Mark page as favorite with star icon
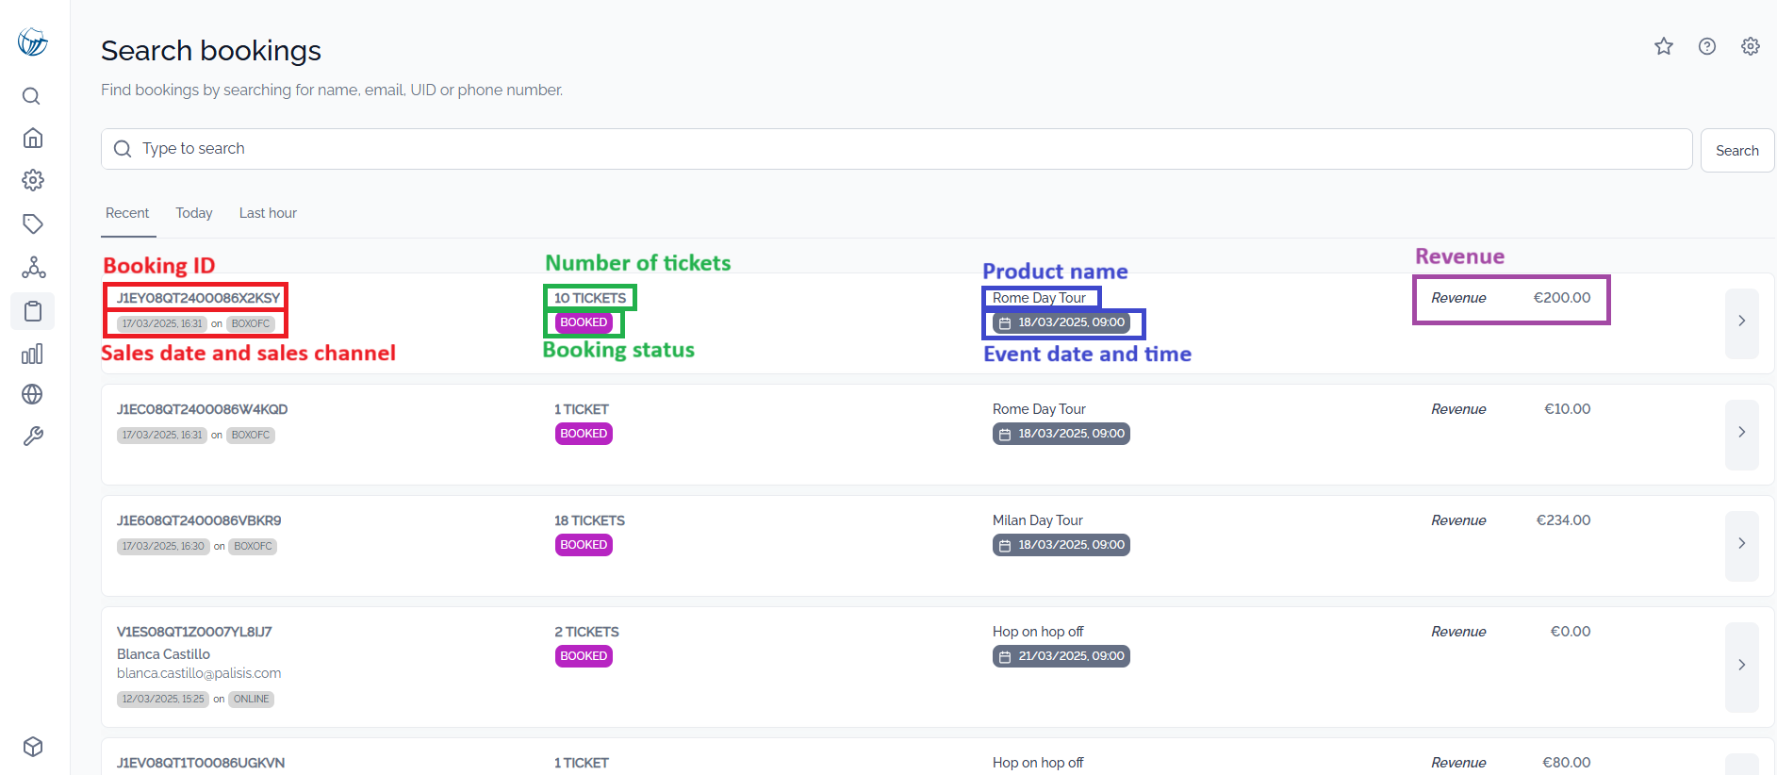 (1664, 46)
